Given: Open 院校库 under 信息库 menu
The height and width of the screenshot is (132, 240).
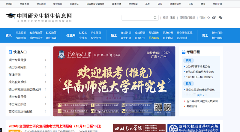Looking at the screenshot, I should pyautogui.click(x=83, y=33).
